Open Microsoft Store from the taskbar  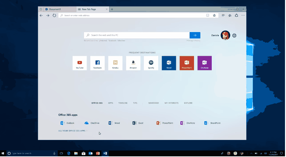83,153
